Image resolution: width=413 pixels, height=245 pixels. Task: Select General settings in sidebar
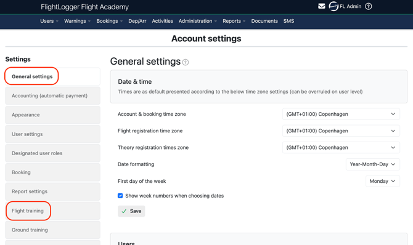(52, 76)
